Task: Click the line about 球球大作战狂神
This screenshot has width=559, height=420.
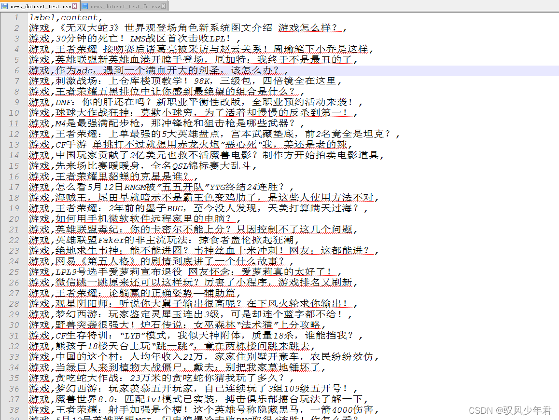Action: pyautogui.click(x=193, y=113)
